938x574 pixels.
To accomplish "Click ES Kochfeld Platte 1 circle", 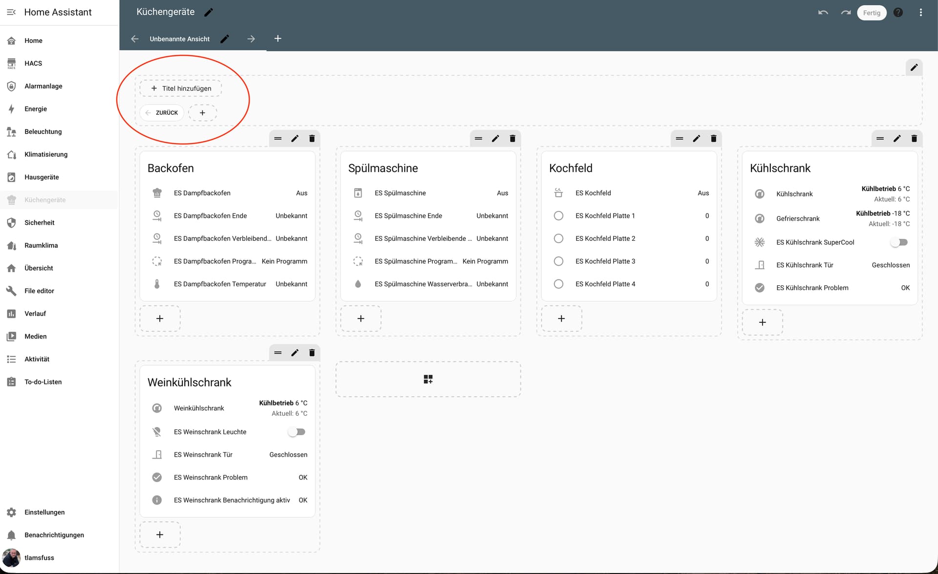I will tap(558, 216).
